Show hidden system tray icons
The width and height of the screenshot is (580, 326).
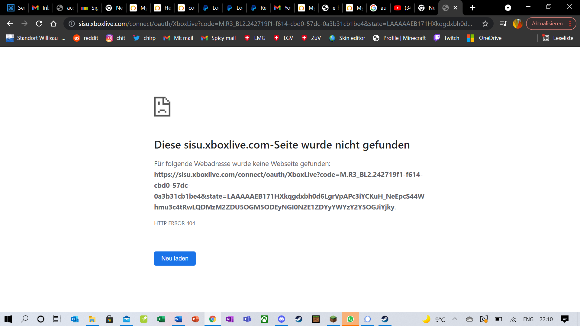click(455, 319)
